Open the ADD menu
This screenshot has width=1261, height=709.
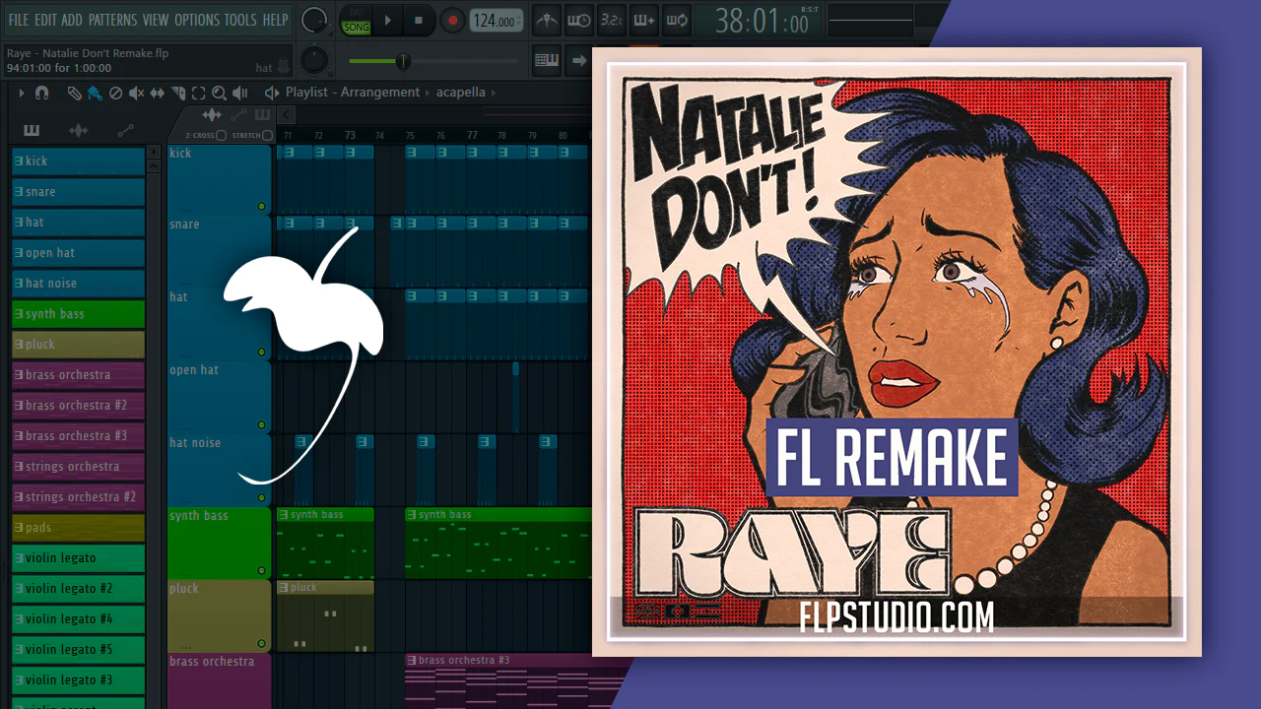pyautogui.click(x=72, y=20)
